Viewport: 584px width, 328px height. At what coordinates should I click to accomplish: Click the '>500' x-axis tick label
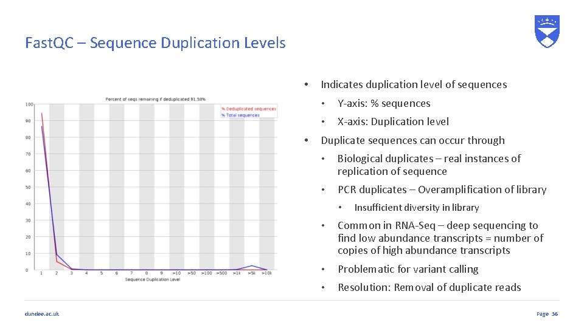[221, 273]
